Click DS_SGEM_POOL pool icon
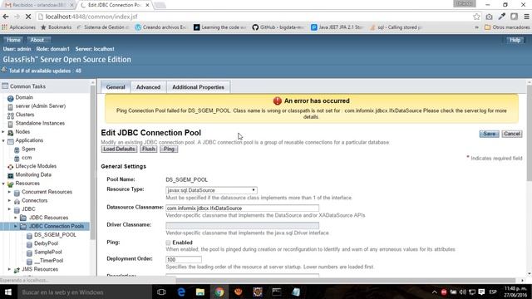Image resolution: width=532 pixels, height=299 pixels. tap(29, 235)
